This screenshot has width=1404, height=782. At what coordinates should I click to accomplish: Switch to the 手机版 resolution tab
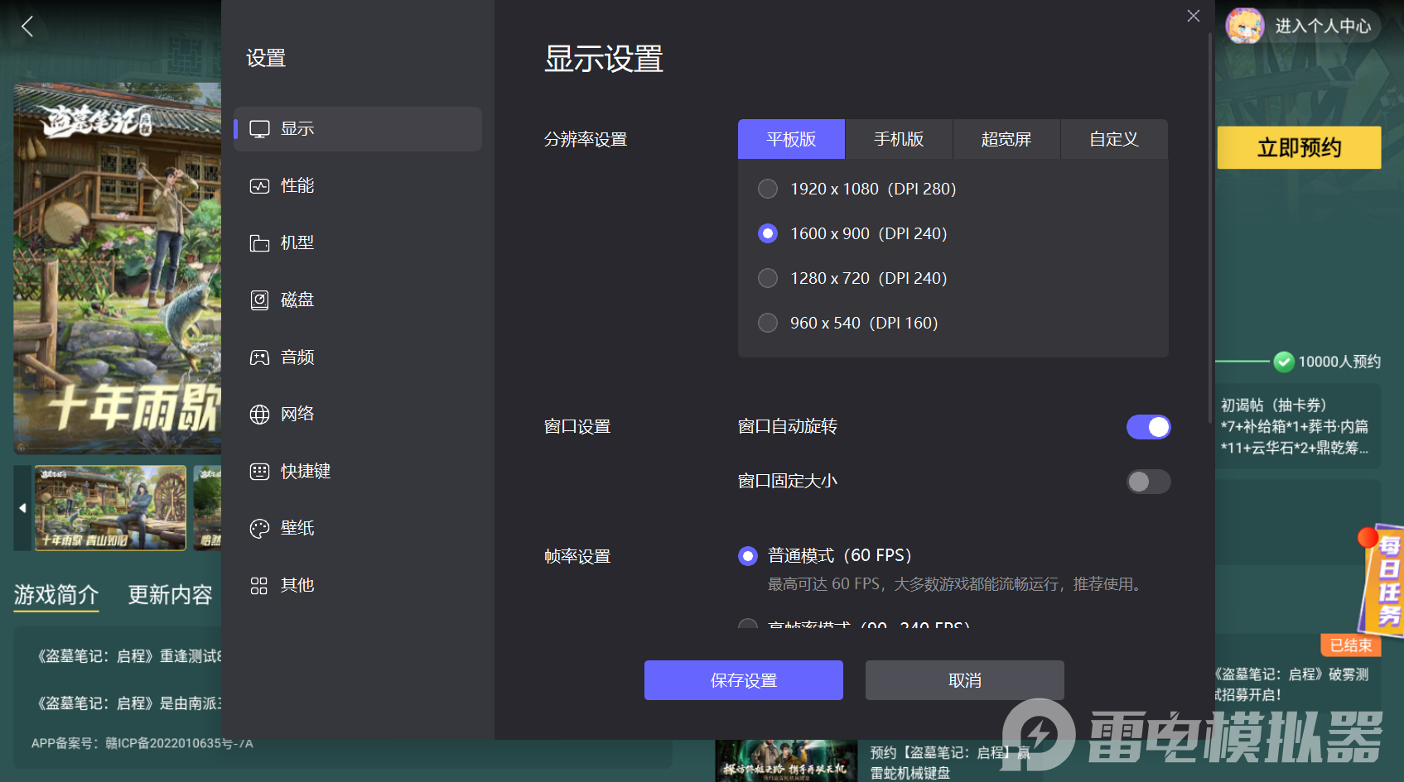(897, 139)
